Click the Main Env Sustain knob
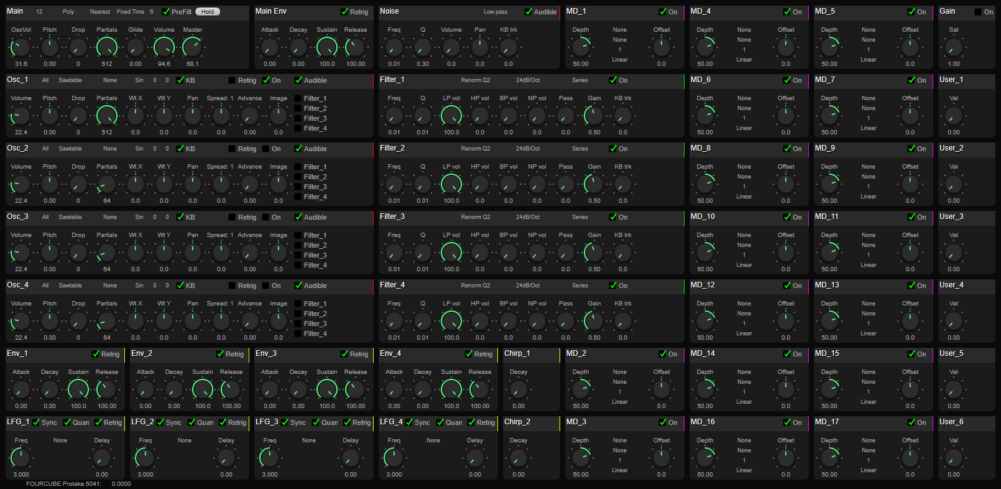Image resolution: width=1001 pixels, height=489 pixels. [327, 47]
